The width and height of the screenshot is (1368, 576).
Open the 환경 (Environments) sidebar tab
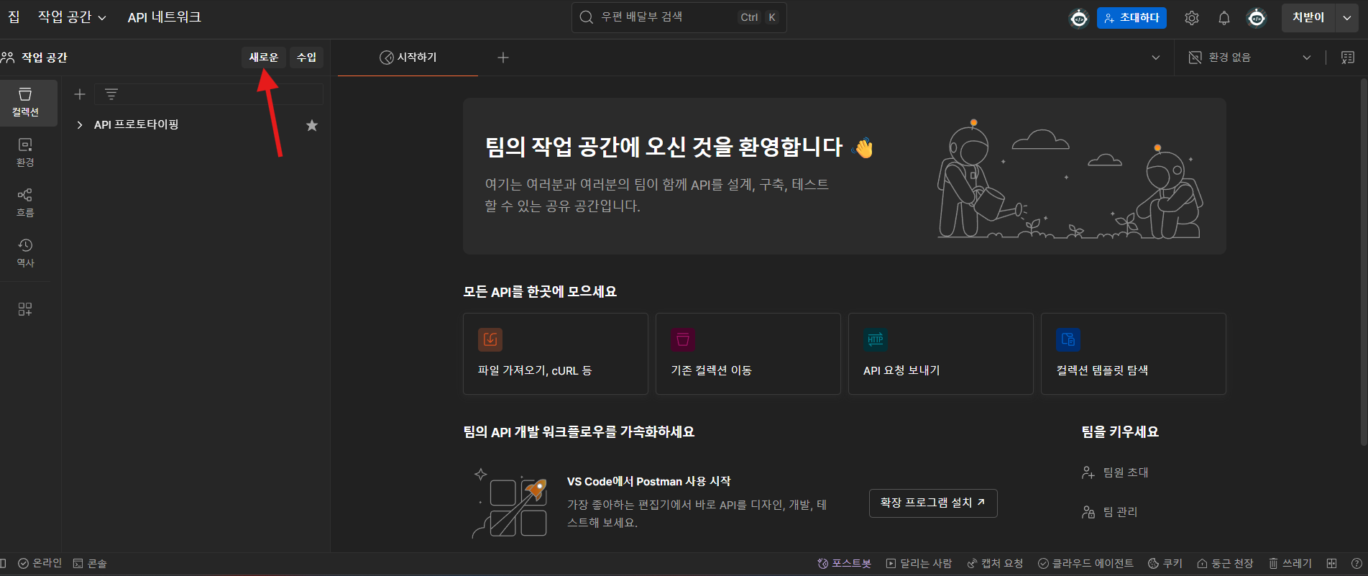26,152
